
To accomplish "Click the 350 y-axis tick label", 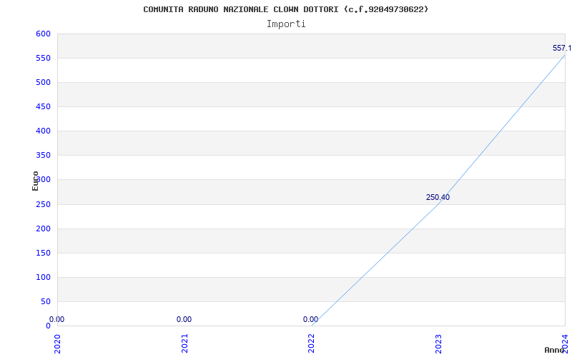I will click(43, 156).
